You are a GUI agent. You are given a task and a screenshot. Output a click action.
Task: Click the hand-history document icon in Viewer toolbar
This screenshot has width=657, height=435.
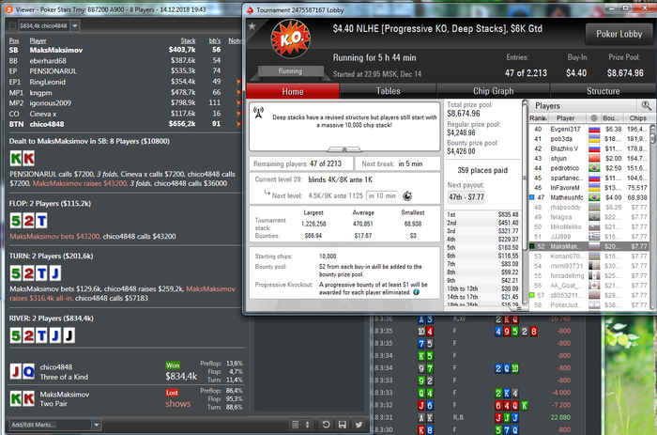[x=295, y=425]
